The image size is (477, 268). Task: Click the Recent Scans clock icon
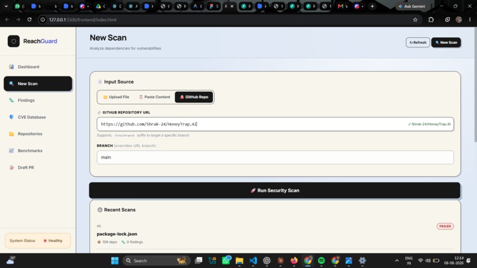(x=100, y=210)
